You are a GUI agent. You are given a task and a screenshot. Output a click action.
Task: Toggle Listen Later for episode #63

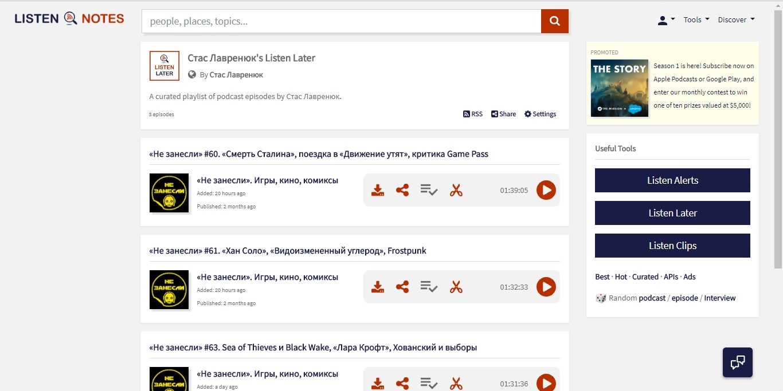(x=429, y=384)
